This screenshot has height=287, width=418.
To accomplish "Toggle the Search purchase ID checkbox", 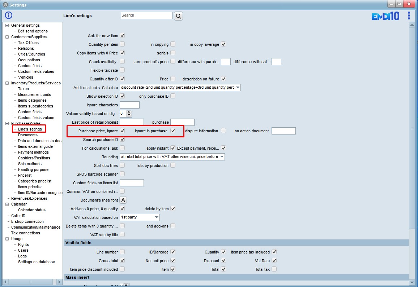I will [x=122, y=140].
